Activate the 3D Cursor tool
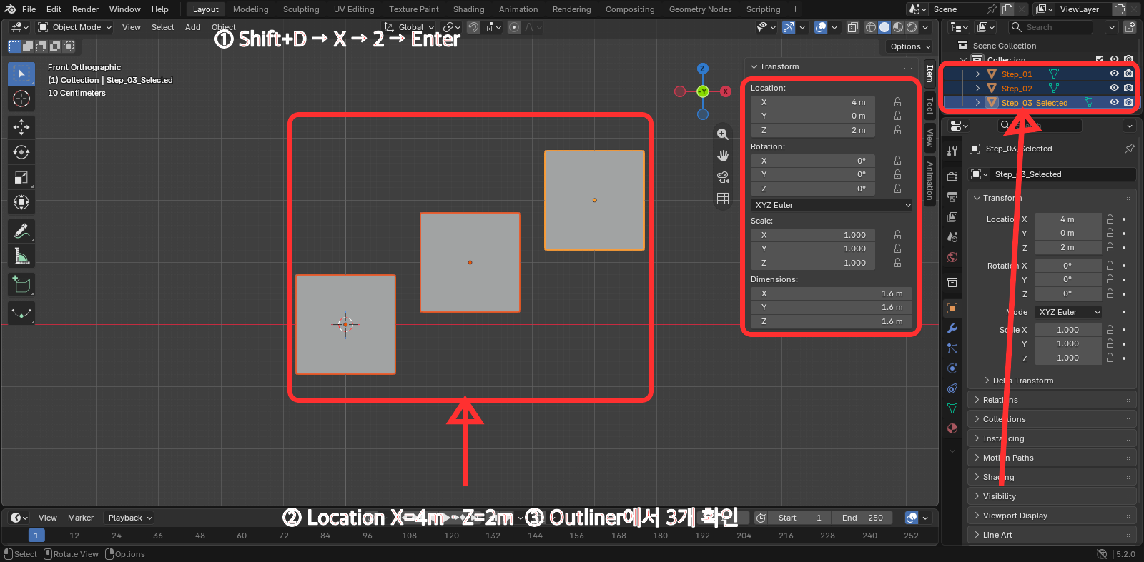 [x=21, y=99]
